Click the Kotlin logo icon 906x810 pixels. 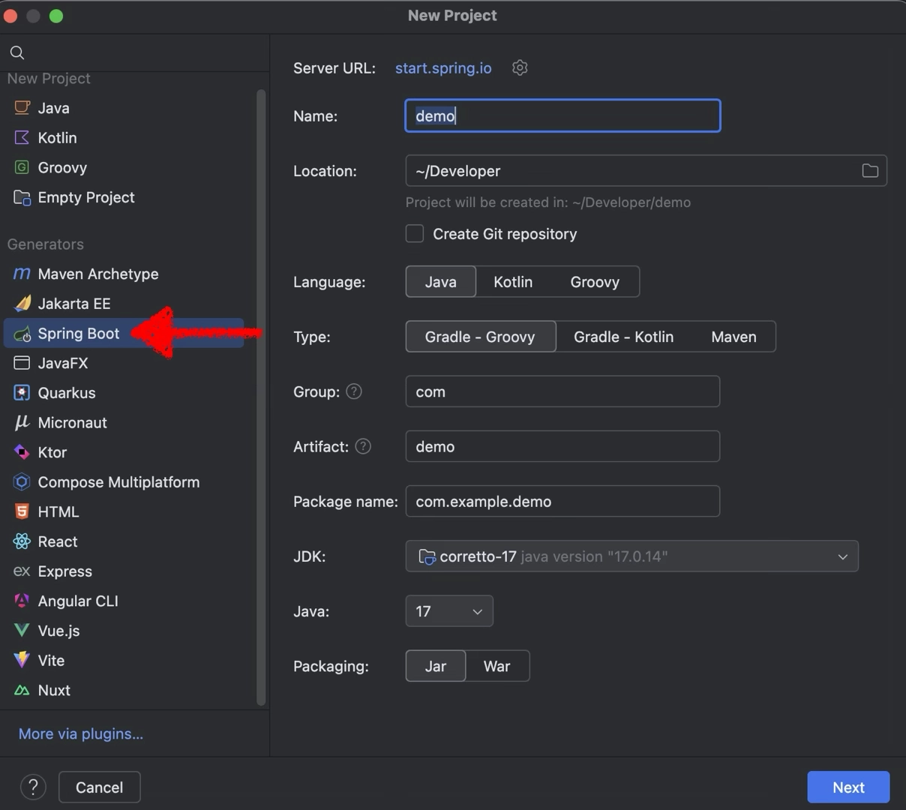tap(22, 137)
